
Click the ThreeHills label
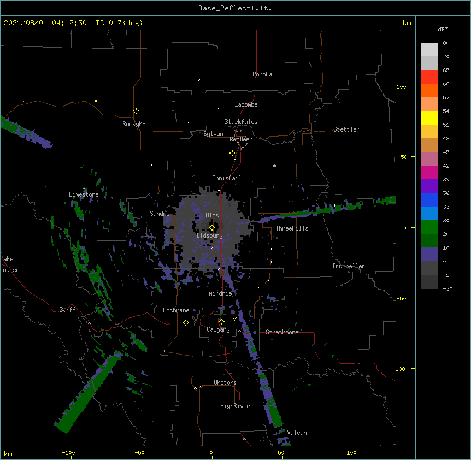coord(292,228)
